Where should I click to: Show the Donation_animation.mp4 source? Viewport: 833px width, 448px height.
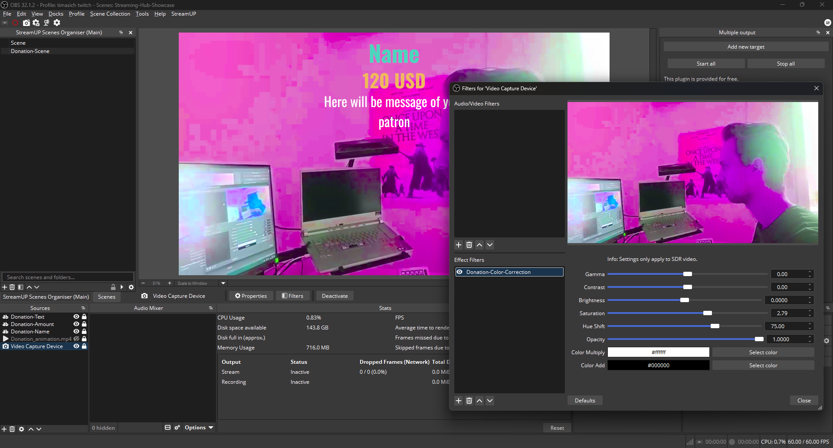76,339
